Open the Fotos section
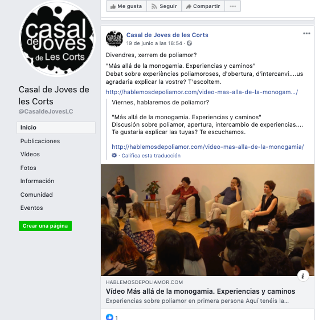The image size is (315, 320). tap(28, 168)
